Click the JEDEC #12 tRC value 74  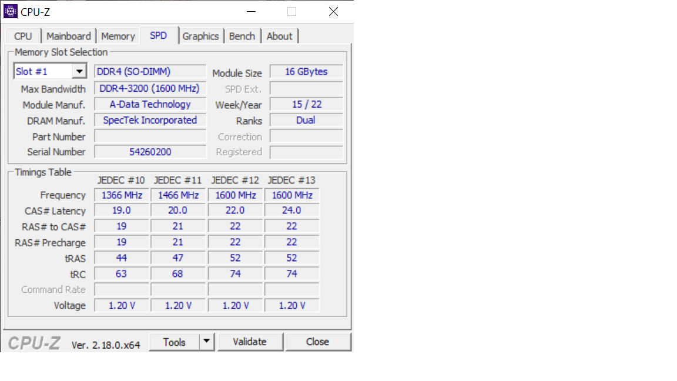[x=235, y=274]
